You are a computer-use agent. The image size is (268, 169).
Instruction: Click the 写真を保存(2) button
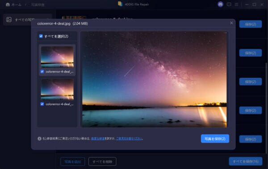(215, 139)
